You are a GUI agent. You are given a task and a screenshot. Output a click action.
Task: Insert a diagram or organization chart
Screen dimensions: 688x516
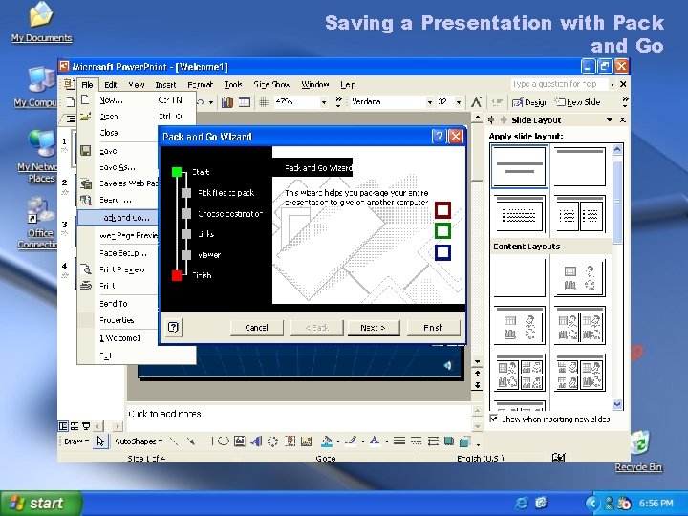pyautogui.click(x=272, y=441)
